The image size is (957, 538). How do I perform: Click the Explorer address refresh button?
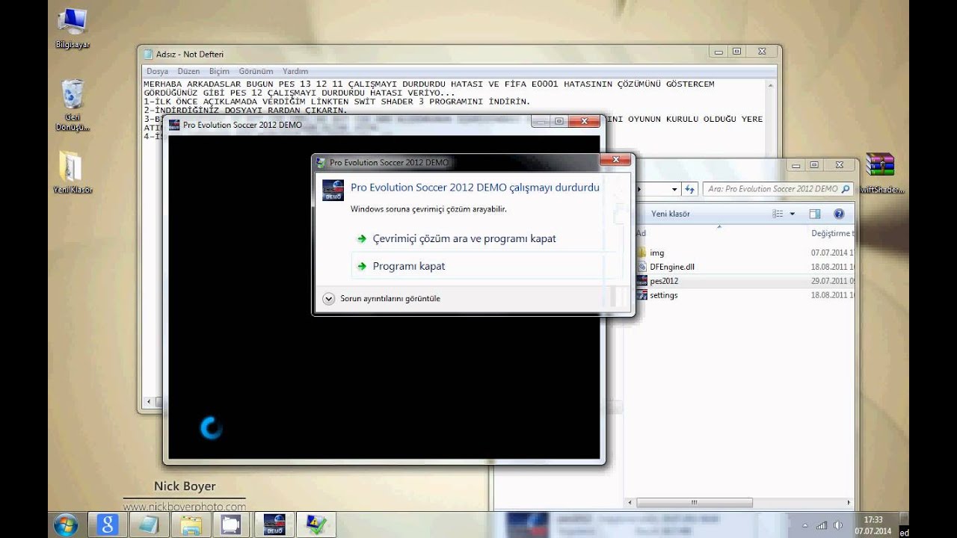point(690,189)
